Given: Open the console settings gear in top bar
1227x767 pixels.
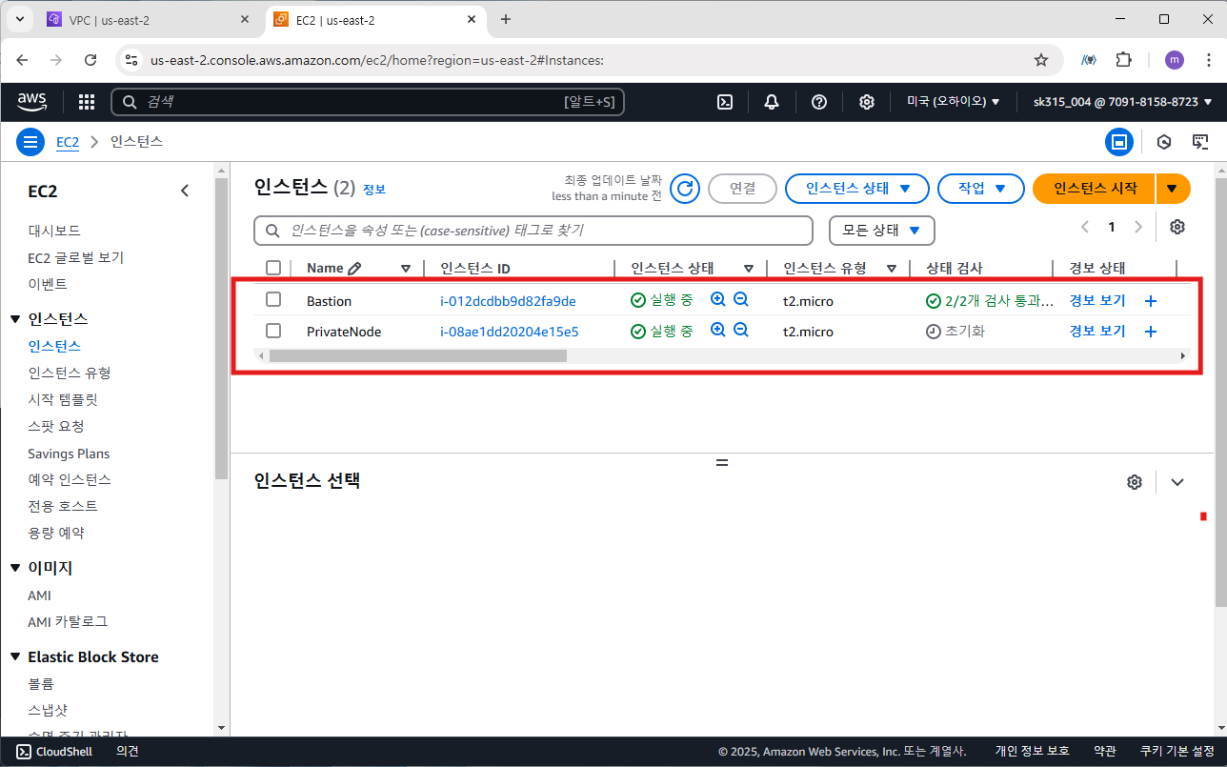Looking at the screenshot, I should [867, 102].
